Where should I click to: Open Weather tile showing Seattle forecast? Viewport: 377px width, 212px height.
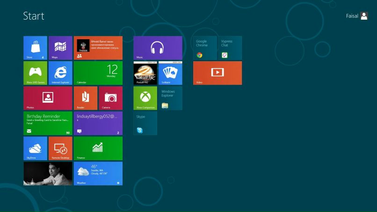98,174
